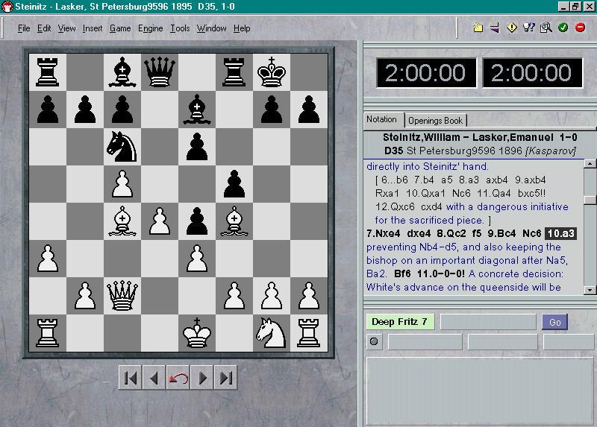Click the magnifier search document icon
The height and width of the screenshot is (427, 597).
click(546, 28)
